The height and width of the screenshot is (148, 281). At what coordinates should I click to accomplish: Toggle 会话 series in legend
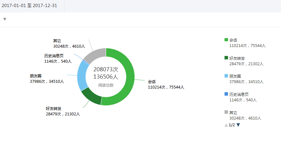click(234, 40)
